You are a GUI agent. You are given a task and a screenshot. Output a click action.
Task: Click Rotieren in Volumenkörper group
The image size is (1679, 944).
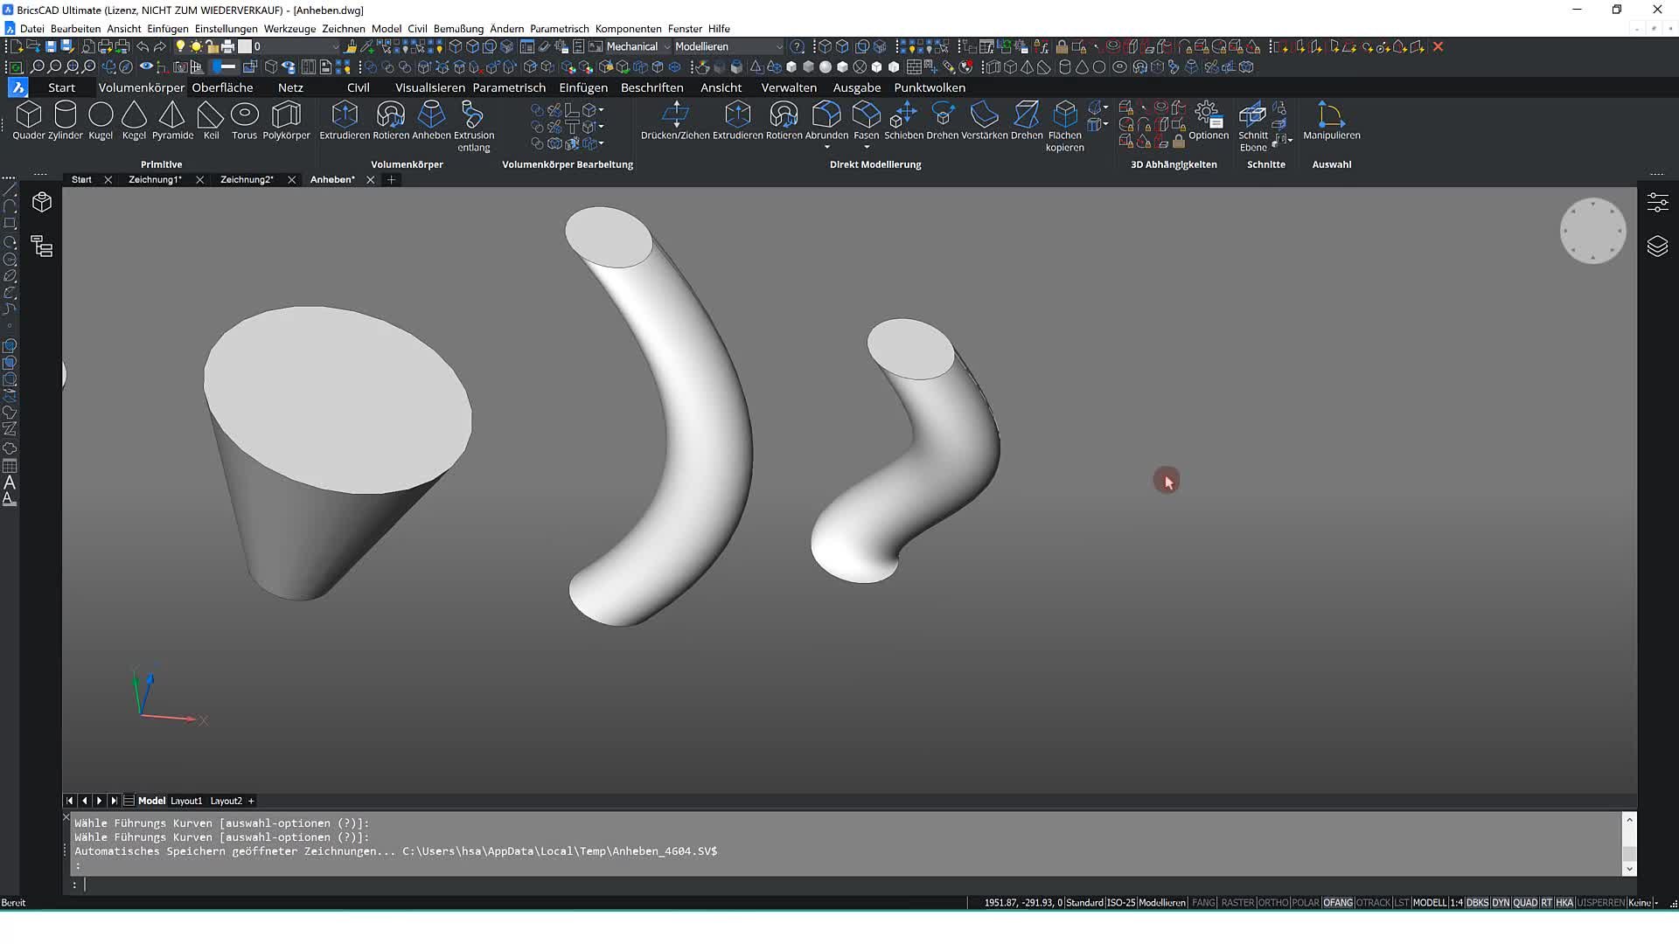[391, 120]
